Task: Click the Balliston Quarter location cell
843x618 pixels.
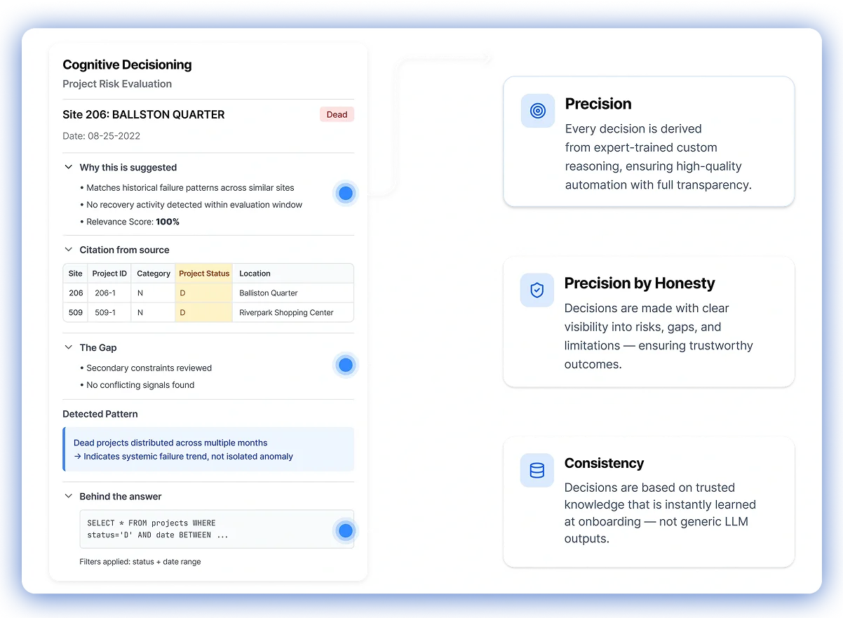Action: click(x=292, y=293)
